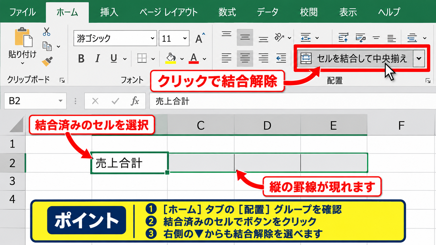Select row 3 header
This screenshot has height=245, width=436.
[x=12, y=181]
